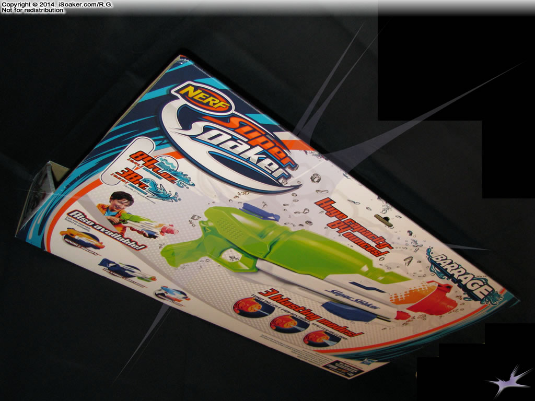Click the boy holding a blaster picture

click(136, 215)
